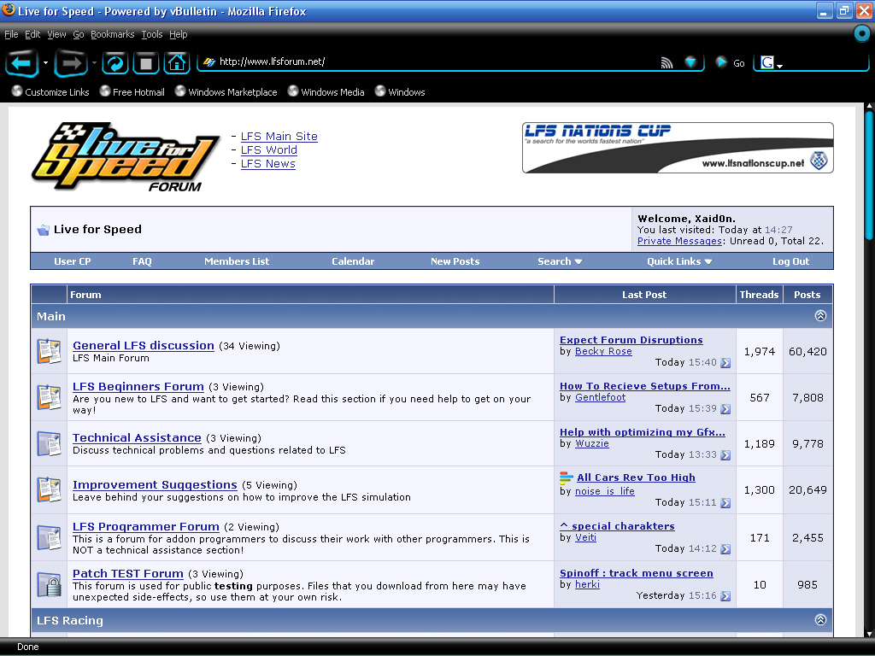Open General LFS discussion forum
Viewport: 875px width, 656px height.
(144, 345)
